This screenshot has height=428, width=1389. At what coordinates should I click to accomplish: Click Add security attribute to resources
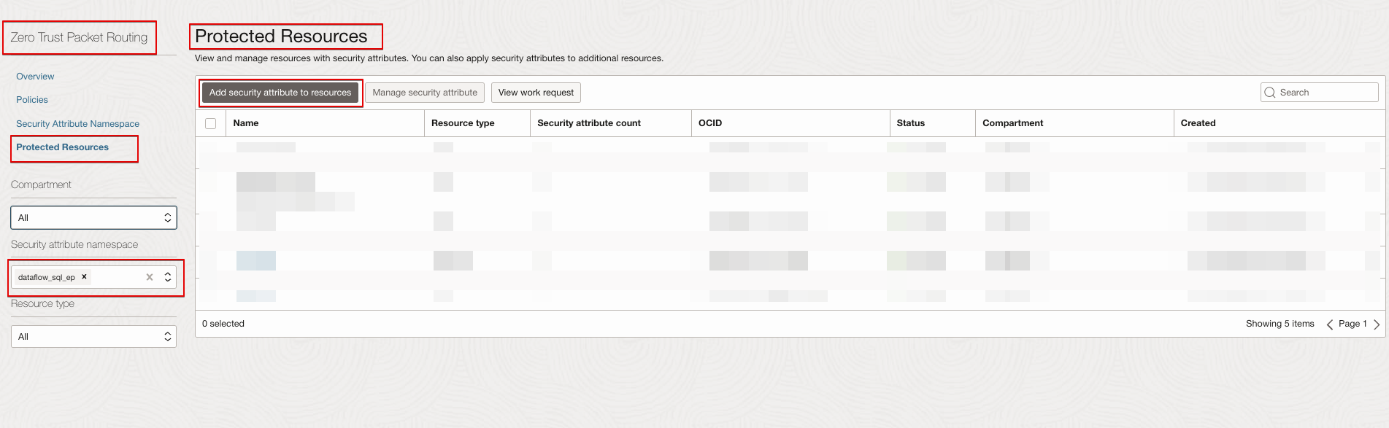point(280,93)
